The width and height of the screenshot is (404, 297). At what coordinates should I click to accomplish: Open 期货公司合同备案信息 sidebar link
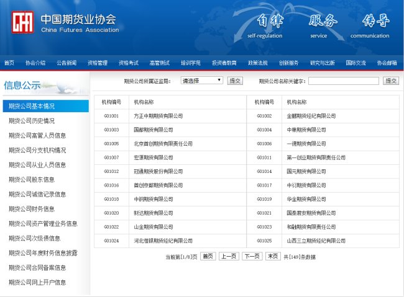point(37,268)
